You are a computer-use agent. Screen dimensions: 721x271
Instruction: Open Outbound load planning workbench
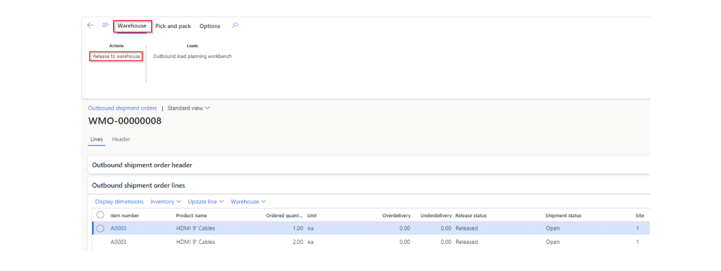pos(192,56)
